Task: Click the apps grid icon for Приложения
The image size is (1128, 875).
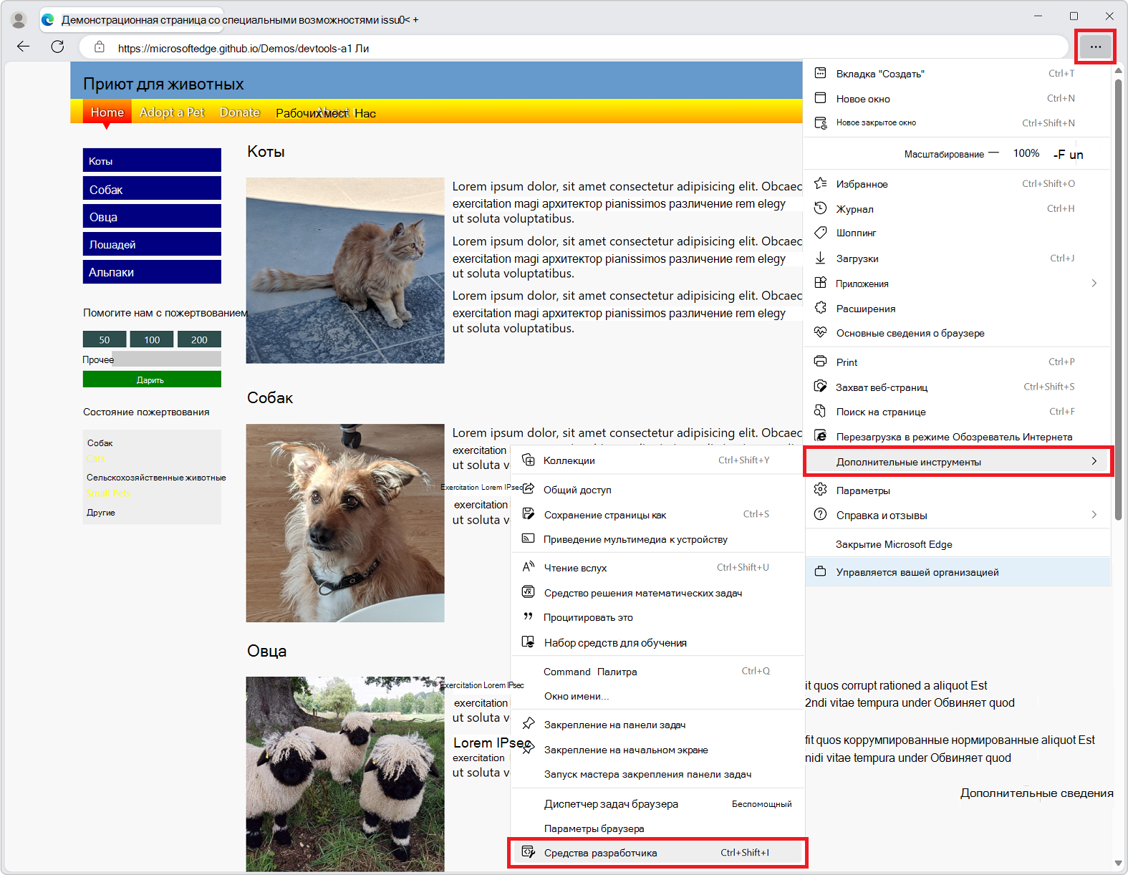Action: (821, 283)
